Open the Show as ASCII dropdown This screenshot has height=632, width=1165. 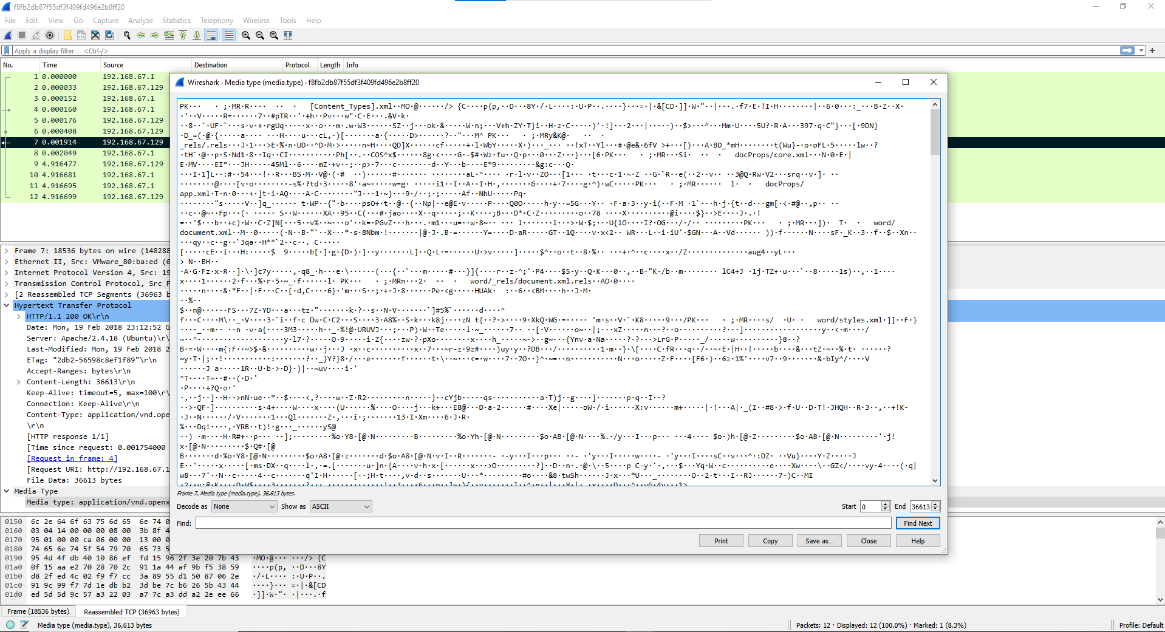340,506
